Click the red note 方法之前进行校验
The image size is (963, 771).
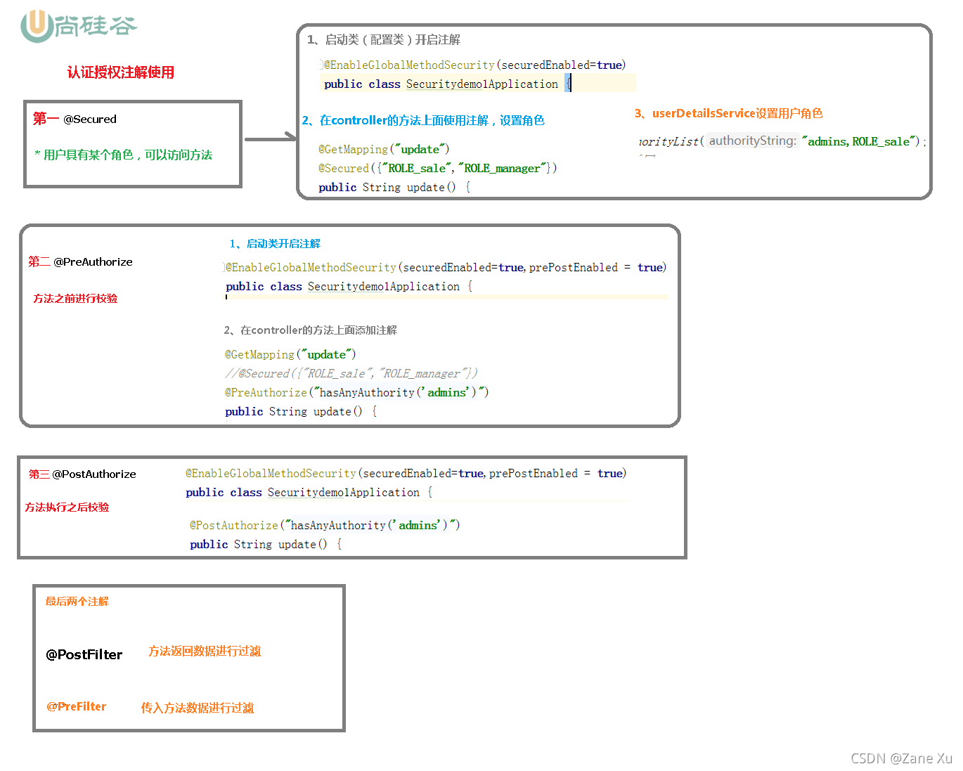(x=75, y=299)
